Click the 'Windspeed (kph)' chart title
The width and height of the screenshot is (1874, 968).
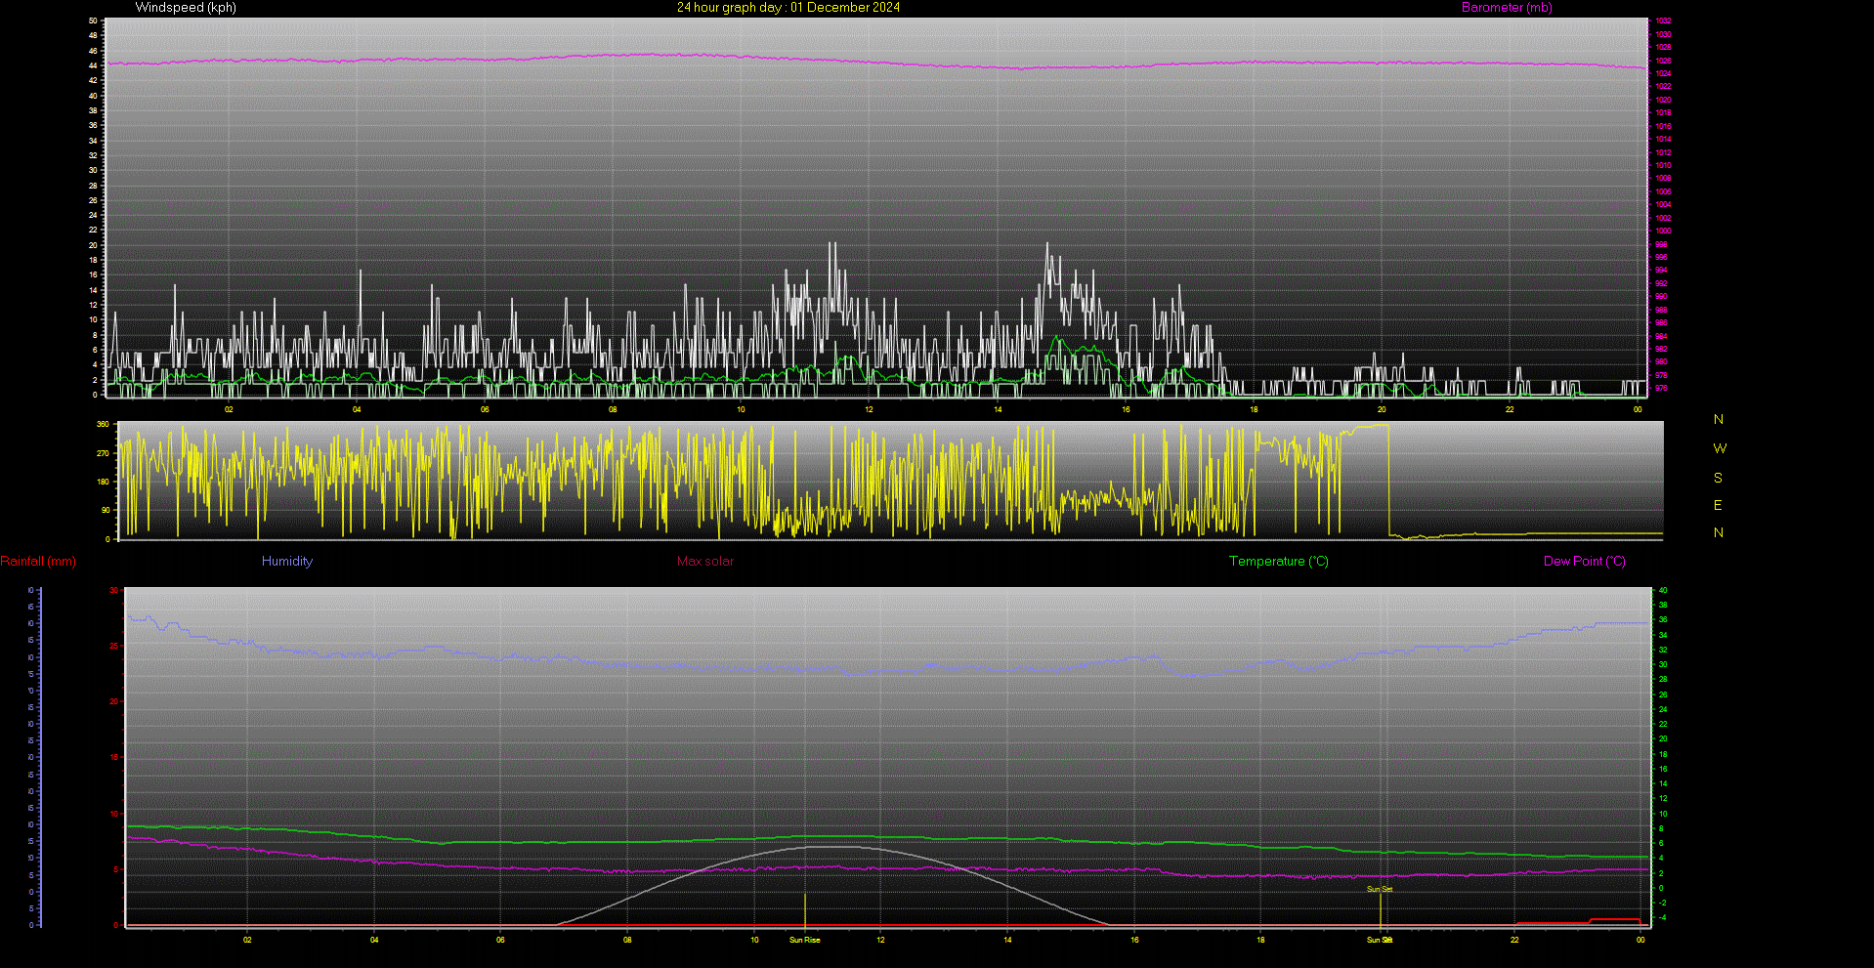186,8
